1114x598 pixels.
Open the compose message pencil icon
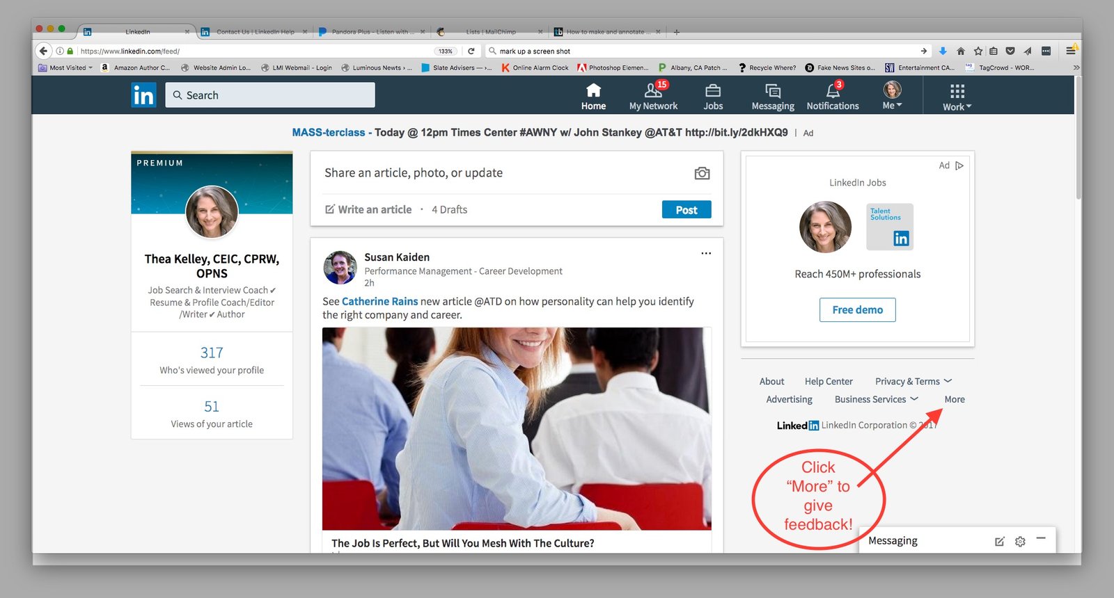click(1000, 541)
